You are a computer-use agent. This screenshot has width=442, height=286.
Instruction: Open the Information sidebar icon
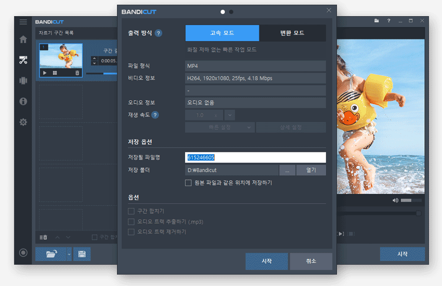(x=23, y=101)
